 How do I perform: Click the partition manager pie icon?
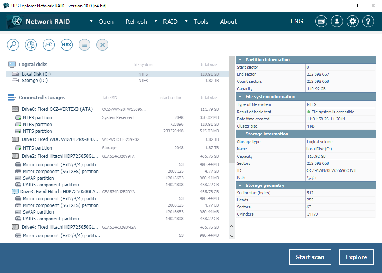click(x=31, y=45)
